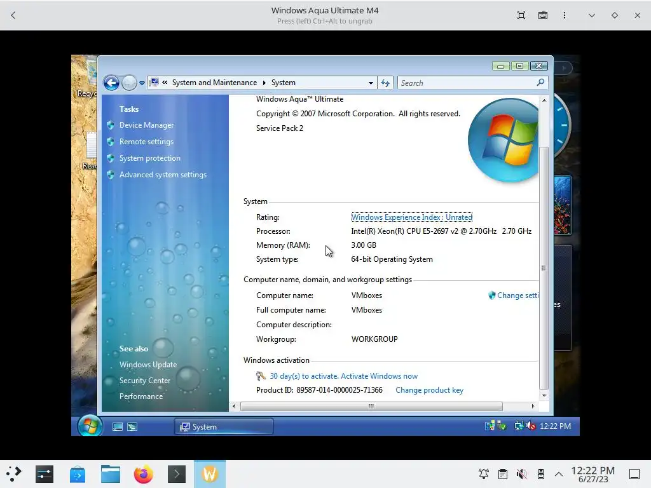The width and height of the screenshot is (651, 488).
Task: Select the System breadcrumb segment
Action: (x=283, y=83)
